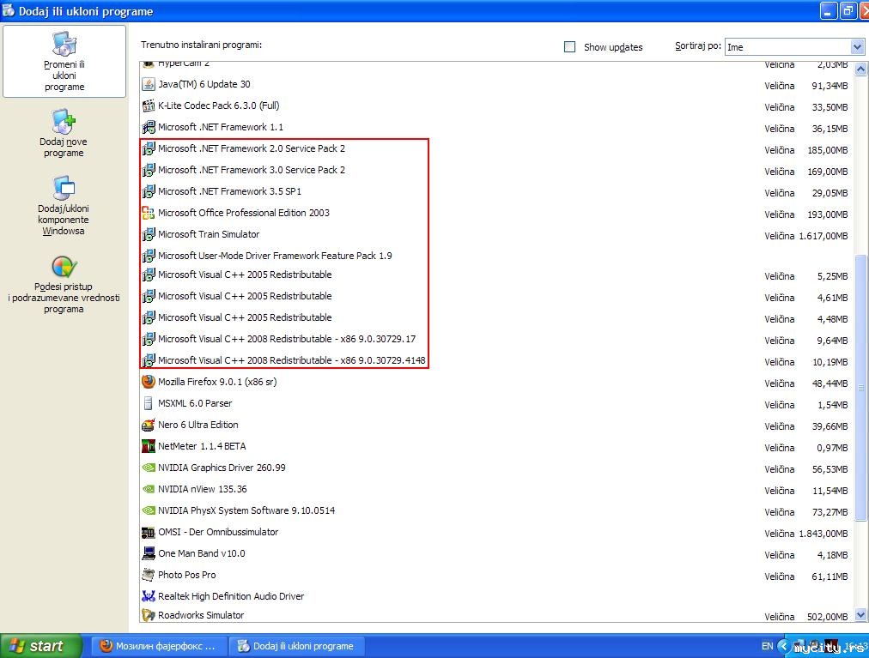Click the 193,00MB size of Office 2003

[x=828, y=215]
